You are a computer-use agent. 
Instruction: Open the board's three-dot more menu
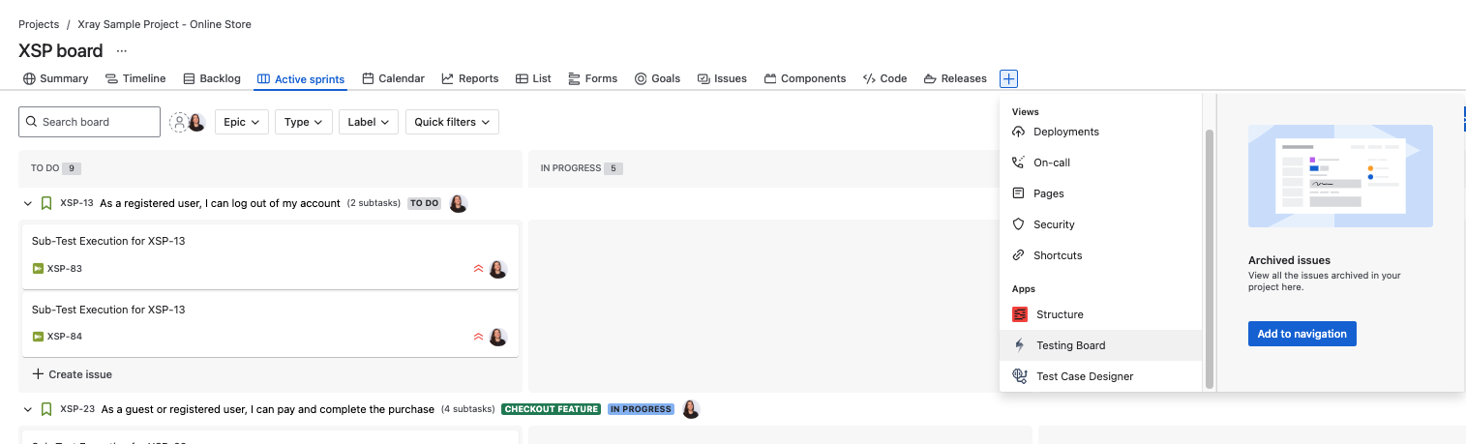[122, 50]
